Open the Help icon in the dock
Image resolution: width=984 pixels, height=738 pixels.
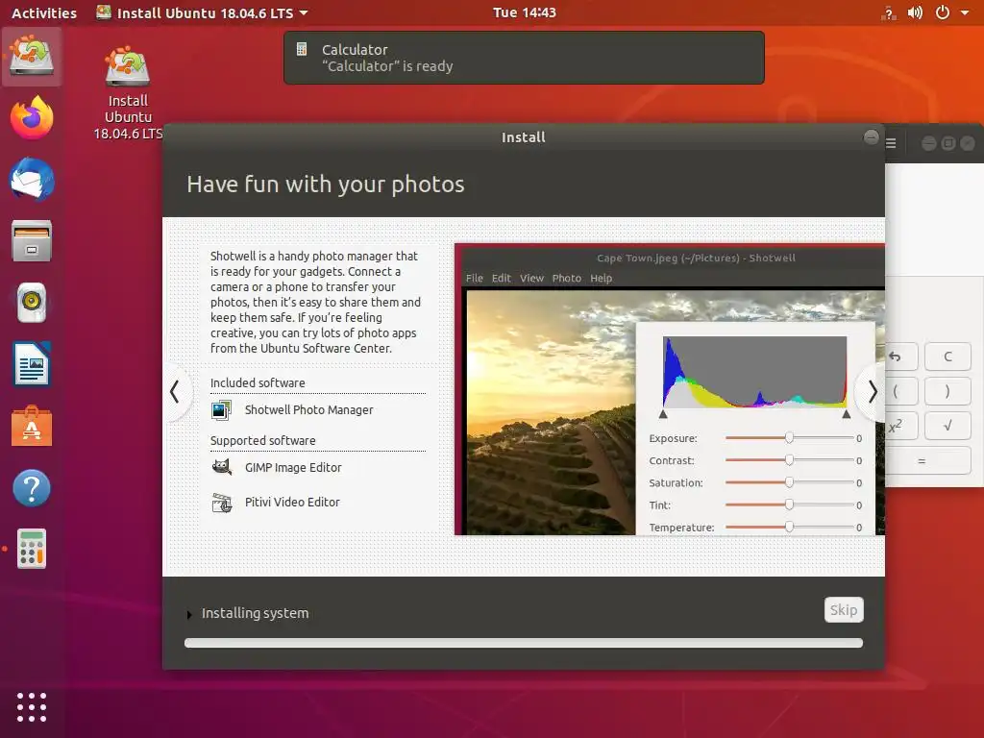pyautogui.click(x=32, y=487)
